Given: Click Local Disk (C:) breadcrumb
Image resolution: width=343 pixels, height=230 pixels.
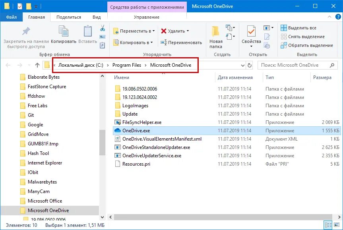Looking at the screenshot, I should point(81,65).
